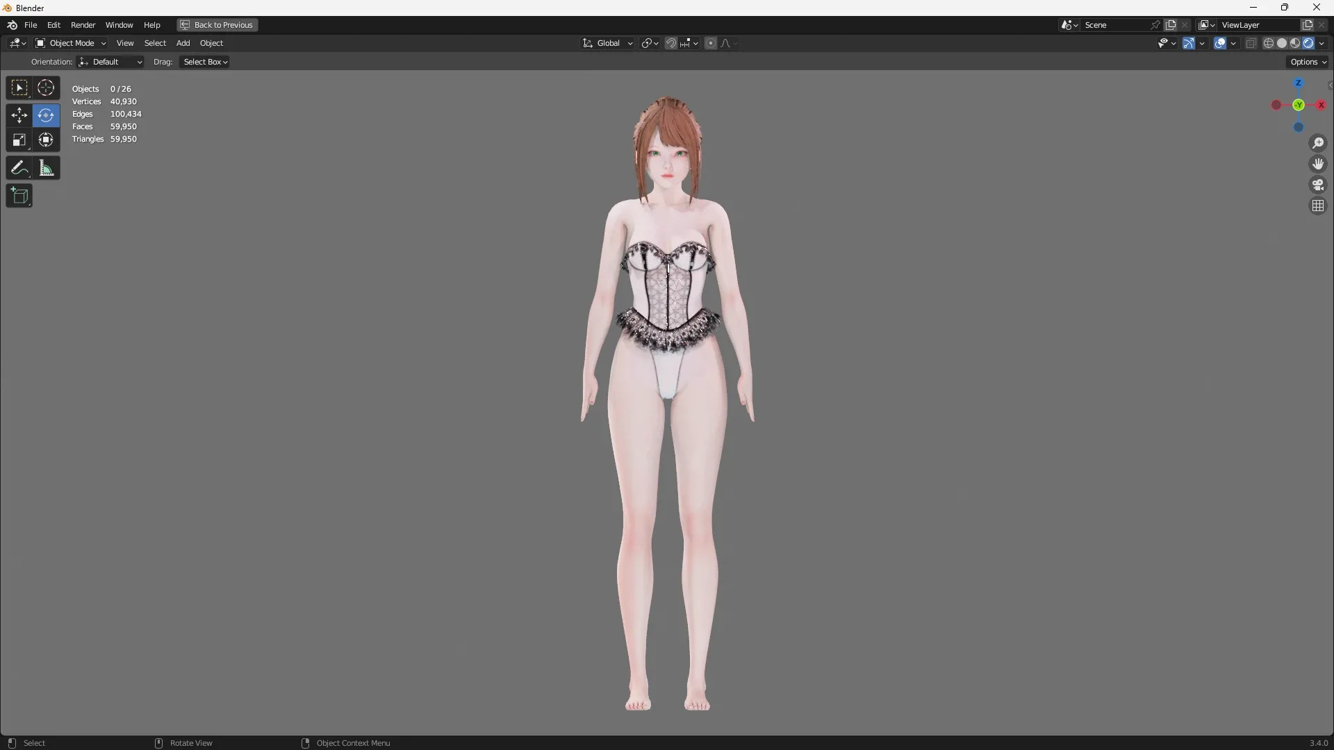The image size is (1334, 750).
Task: Click the blue axis ball on navigation gizmo
Action: (x=1299, y=128)
